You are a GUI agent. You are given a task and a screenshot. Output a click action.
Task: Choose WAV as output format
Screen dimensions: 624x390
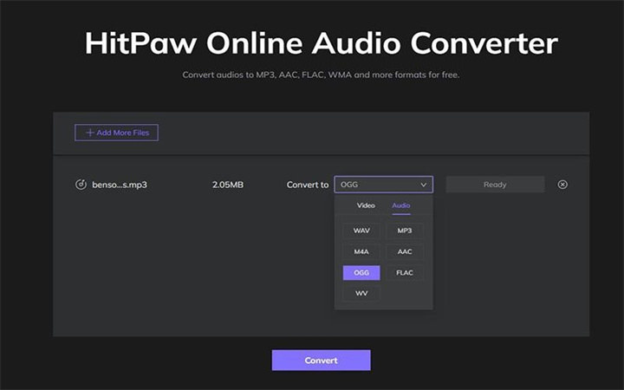tap(361, 231)
